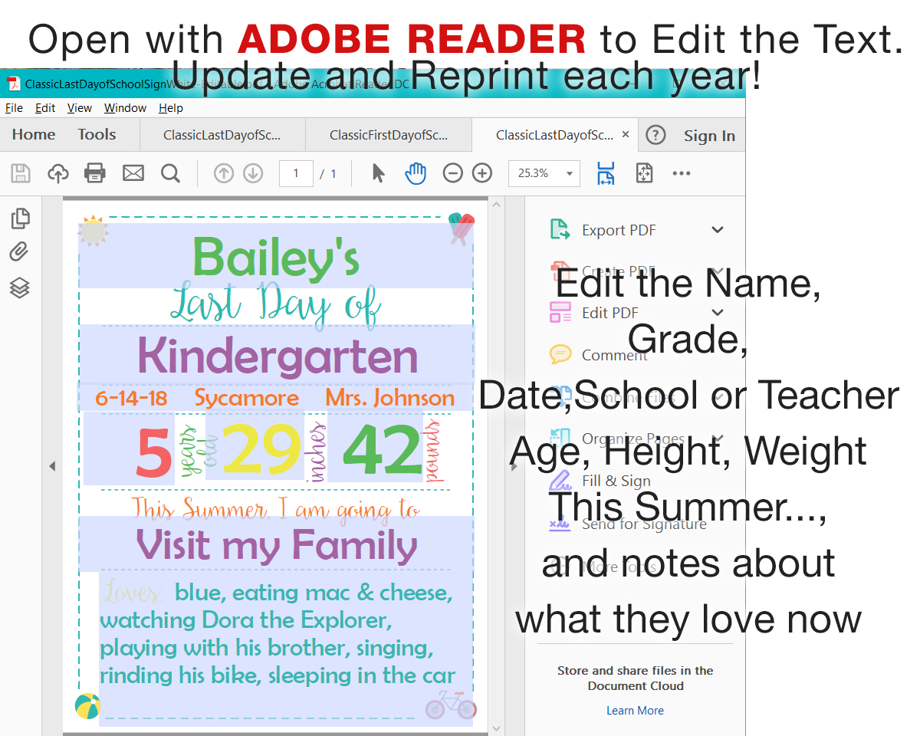Click the Fill & Sign pen icon
920x736 pixels.
560,481
